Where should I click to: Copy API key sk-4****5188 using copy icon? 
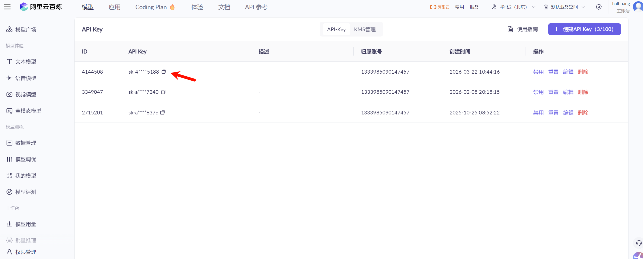[x=164, y=72]
